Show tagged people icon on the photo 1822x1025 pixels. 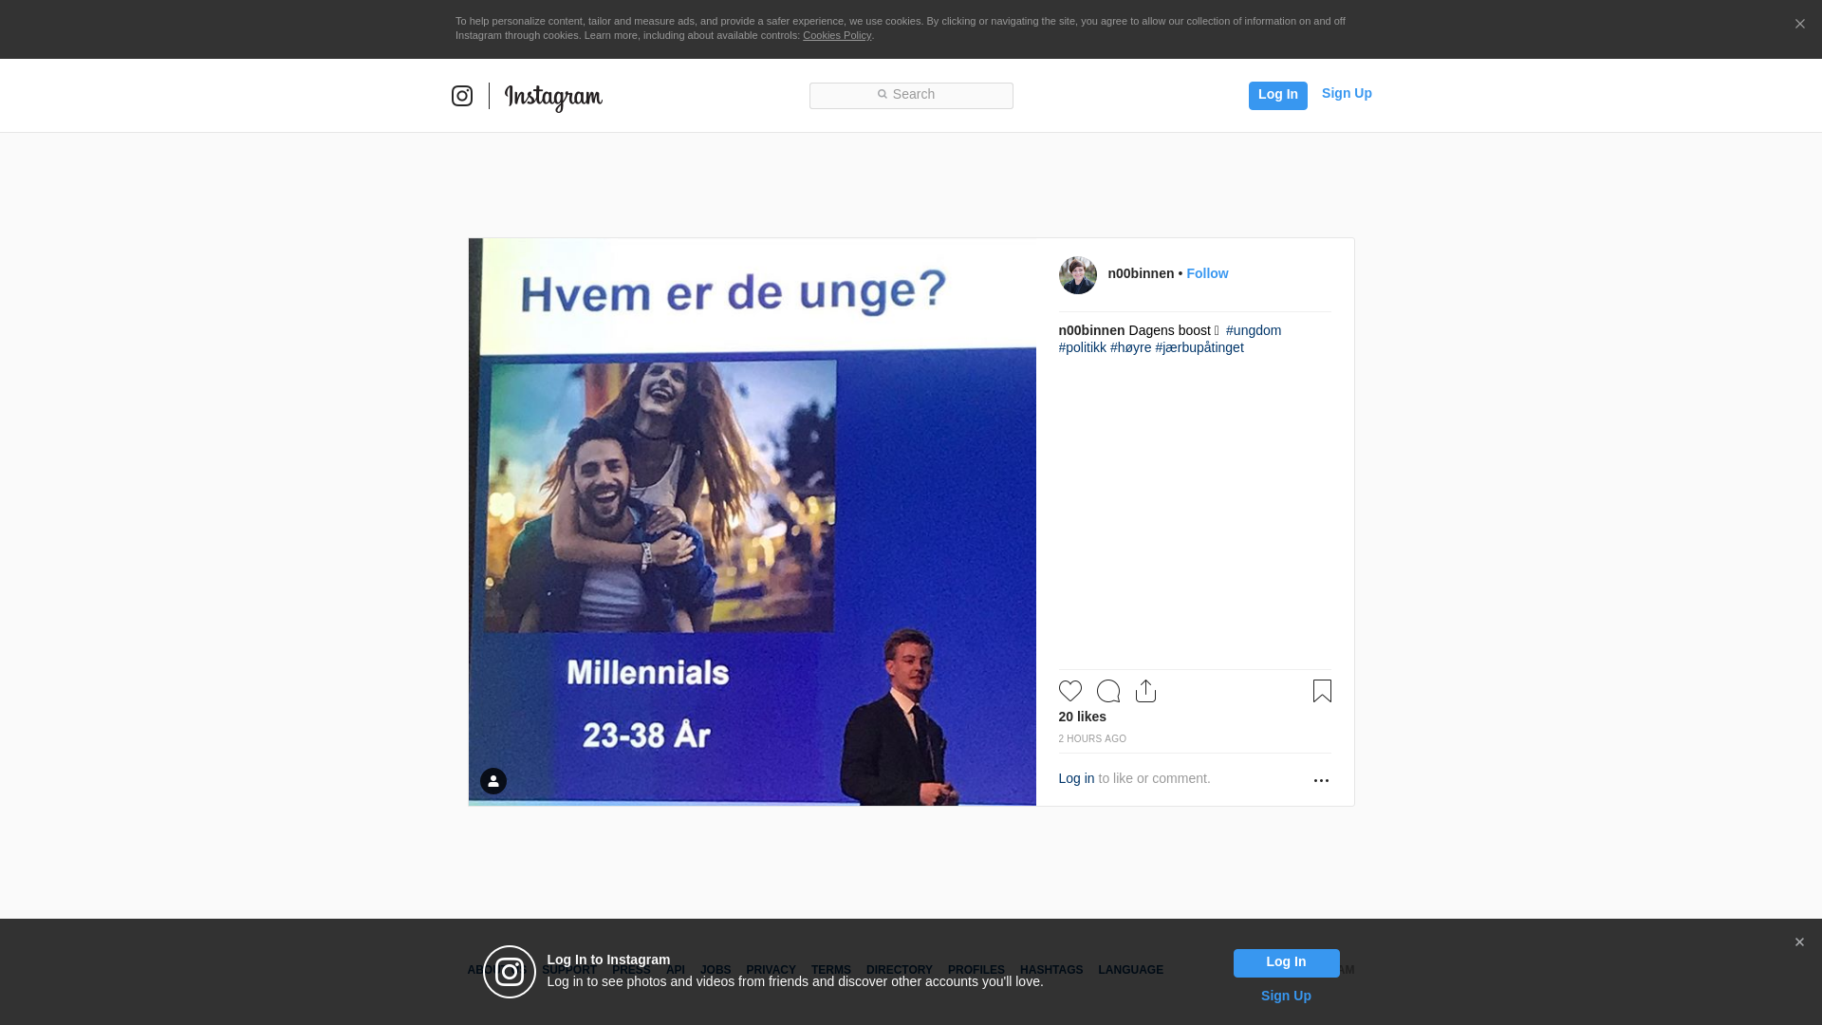coord(493,781)
